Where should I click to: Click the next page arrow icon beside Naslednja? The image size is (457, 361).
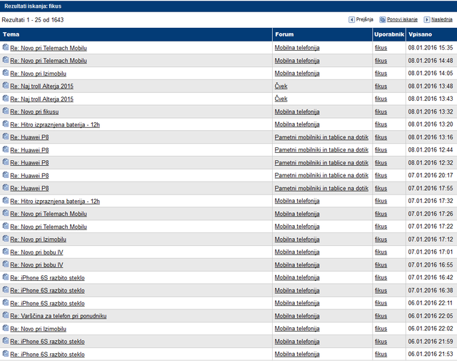(427, 19)
